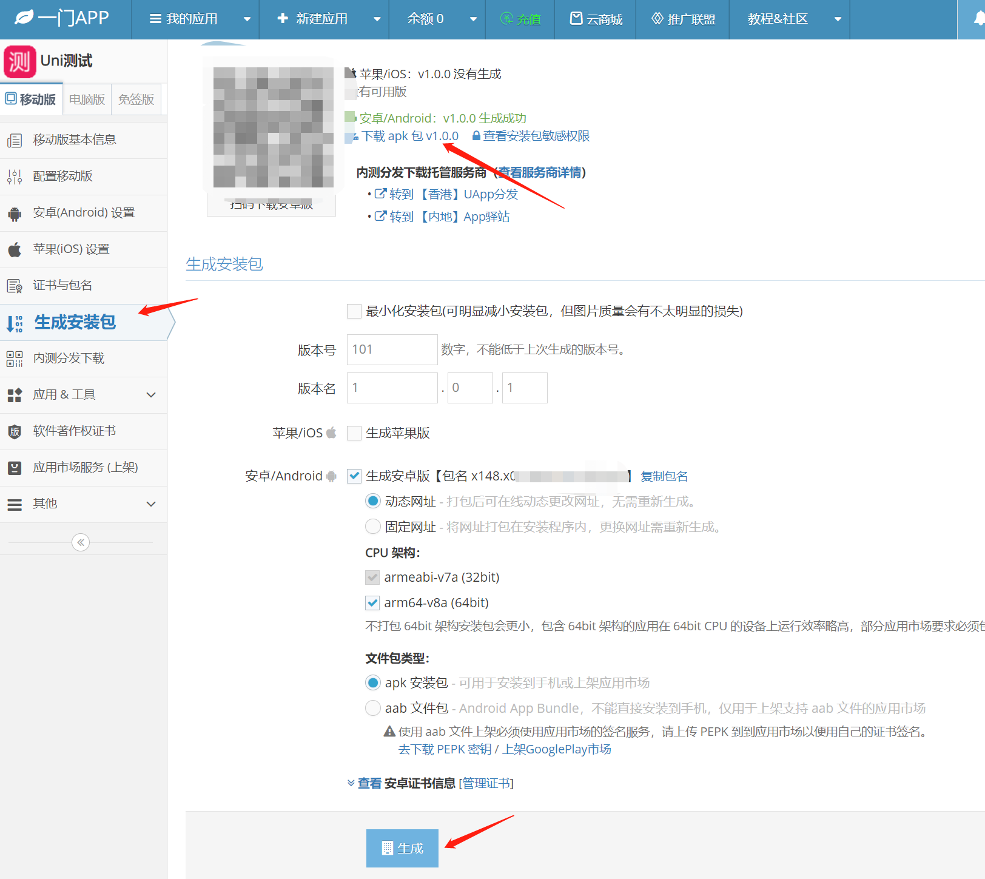Click the lock icon before 查看安装包敏感权限
The width and height of the screenshot is (985, 879).
pos(476,136)
